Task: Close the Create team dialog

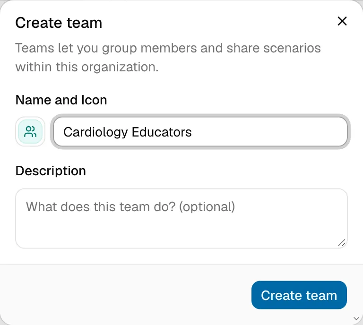Action: pyautogui.click(x=342, y=21)
